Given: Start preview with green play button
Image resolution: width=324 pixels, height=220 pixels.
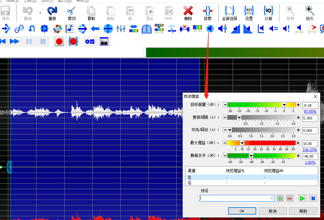Looking at the screenshot, I should 302,198.
